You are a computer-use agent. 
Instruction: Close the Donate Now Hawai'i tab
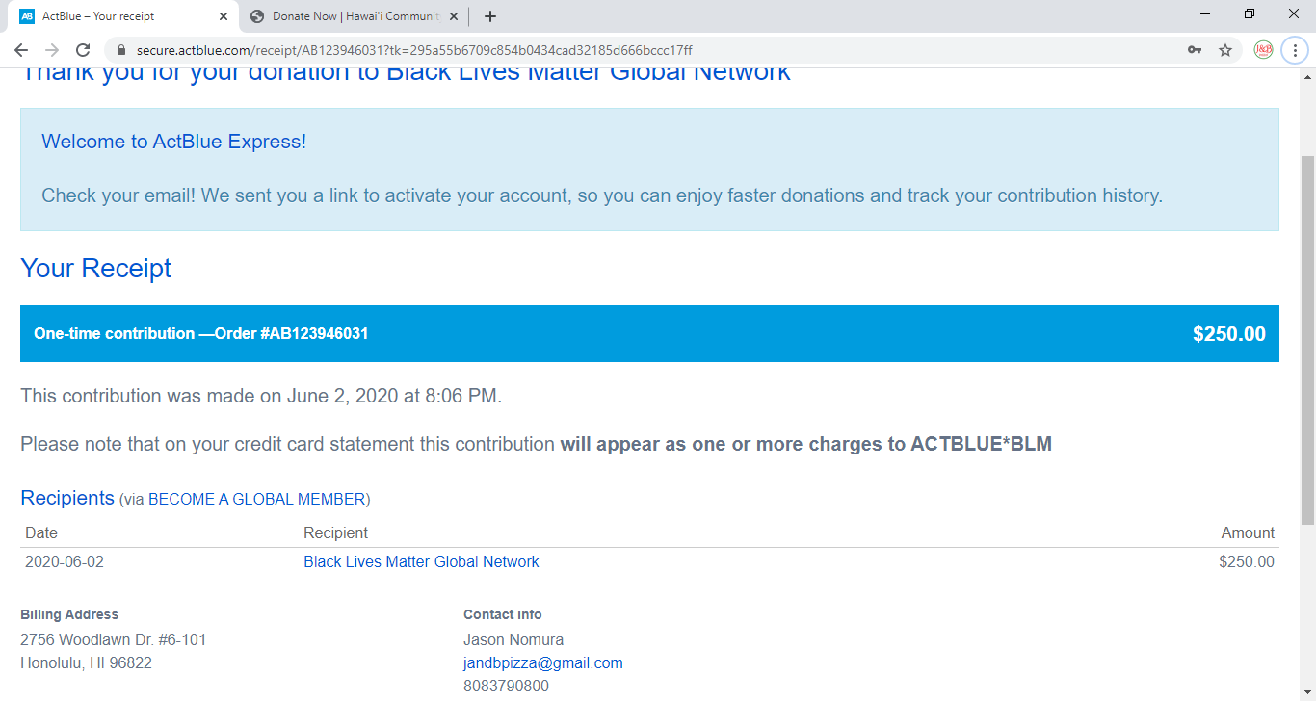click(454, 16)
